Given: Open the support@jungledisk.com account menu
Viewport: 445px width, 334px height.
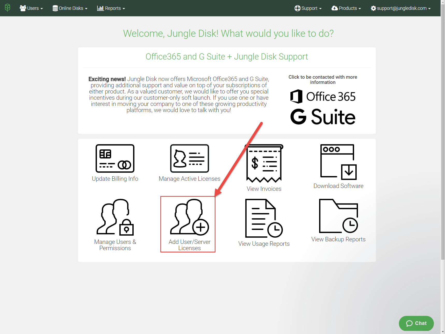Looking at the screenshot, I should (401, 8).
